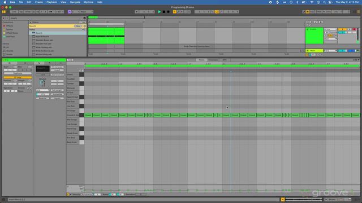362x203 pixels.
Task: Click the browser back arrow icon
Action: click(3, 18)
